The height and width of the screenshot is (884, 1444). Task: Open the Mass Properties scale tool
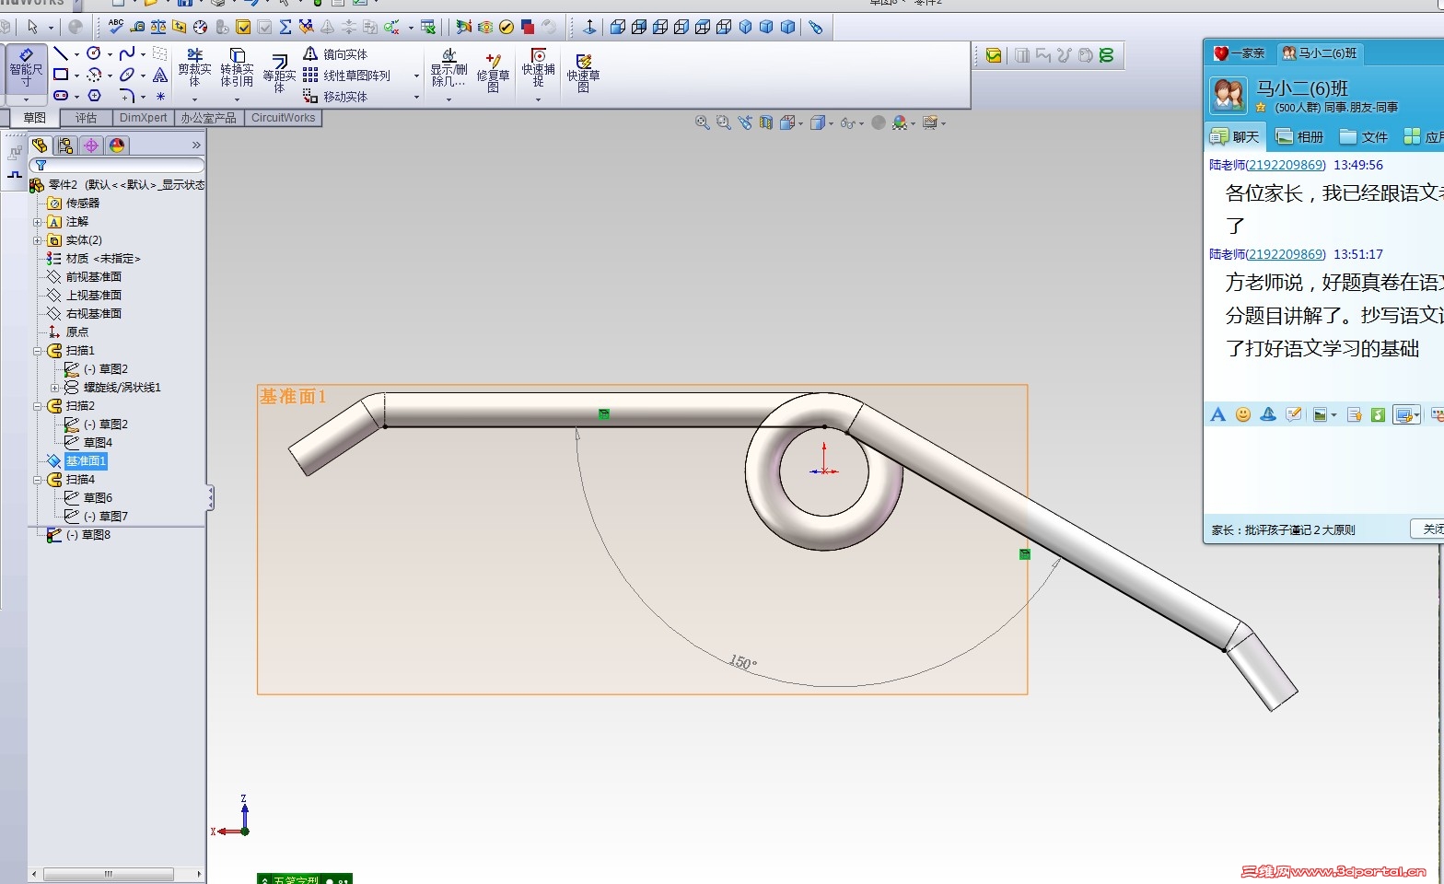coord(158,27)
